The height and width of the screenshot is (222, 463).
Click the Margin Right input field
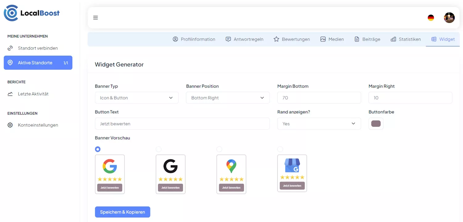click(410, 98)
